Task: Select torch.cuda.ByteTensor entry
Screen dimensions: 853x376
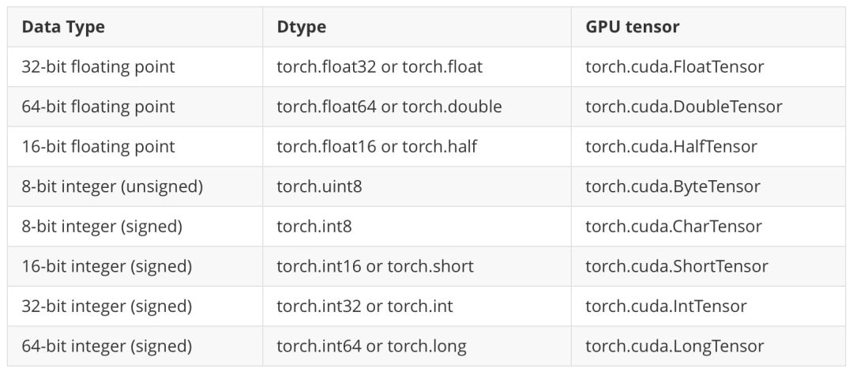Action: [x=673, y=186]
